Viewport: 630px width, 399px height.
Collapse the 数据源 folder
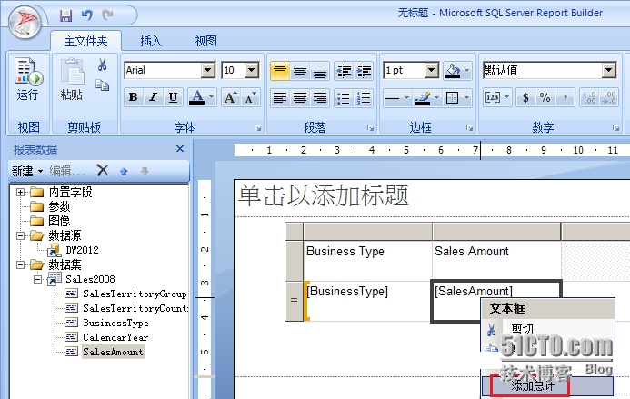[20, 235]
